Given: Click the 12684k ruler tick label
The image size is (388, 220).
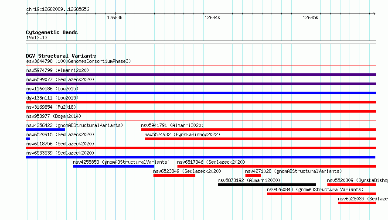Looking at the screenshot, I should pos(212,17).
